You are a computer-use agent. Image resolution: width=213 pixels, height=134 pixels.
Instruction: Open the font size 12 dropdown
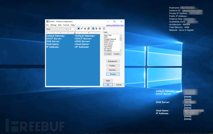point(74,29)
